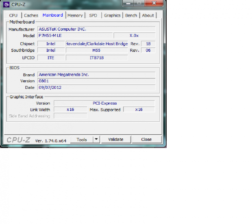Open the Memory tab
This screenshot has width=252, height=224.
[x=75, y=15]
